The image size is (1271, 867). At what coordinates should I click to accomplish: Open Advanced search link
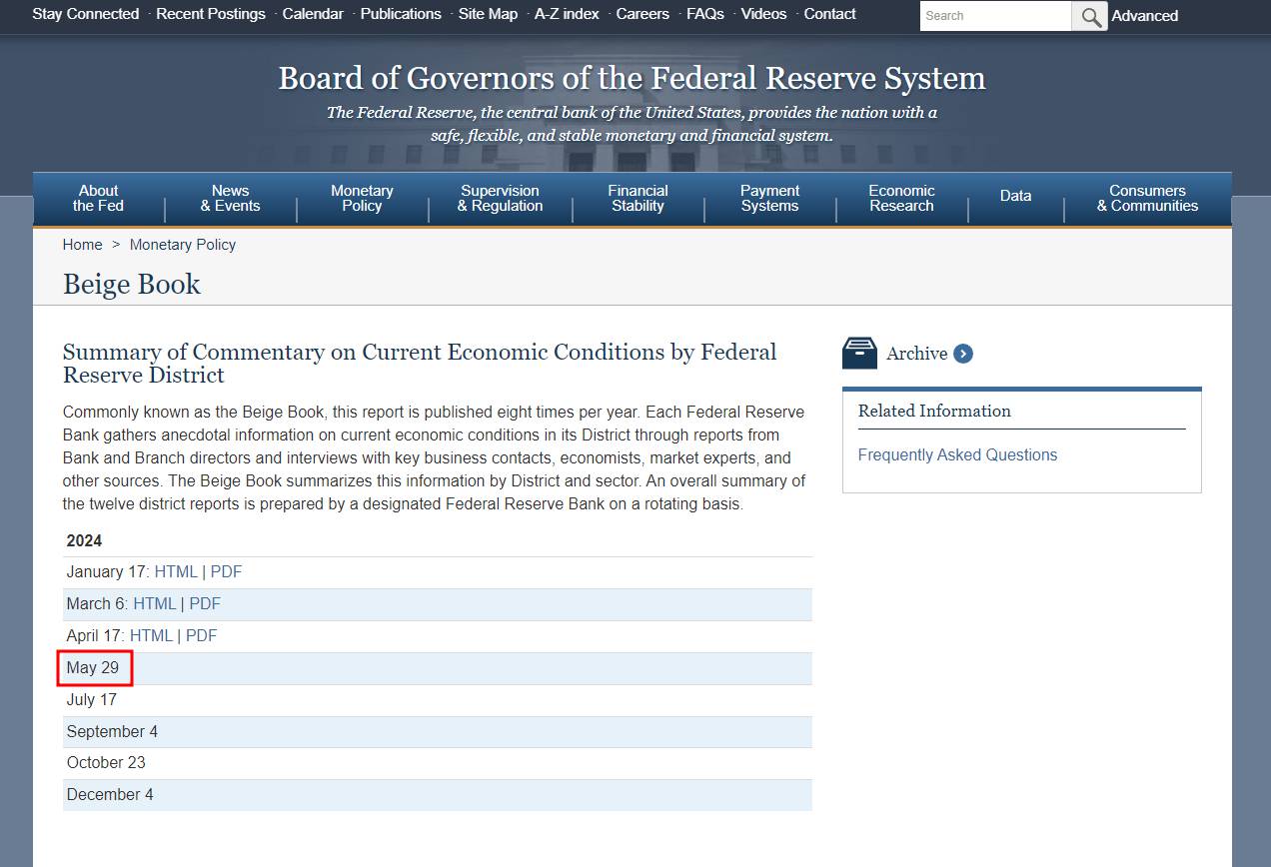pyautogui.click(x=1145, y=16)
